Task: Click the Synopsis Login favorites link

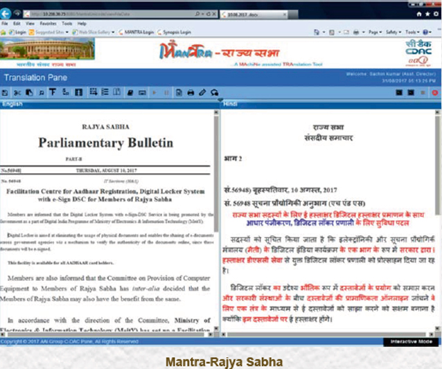Action: coord(175,32)
